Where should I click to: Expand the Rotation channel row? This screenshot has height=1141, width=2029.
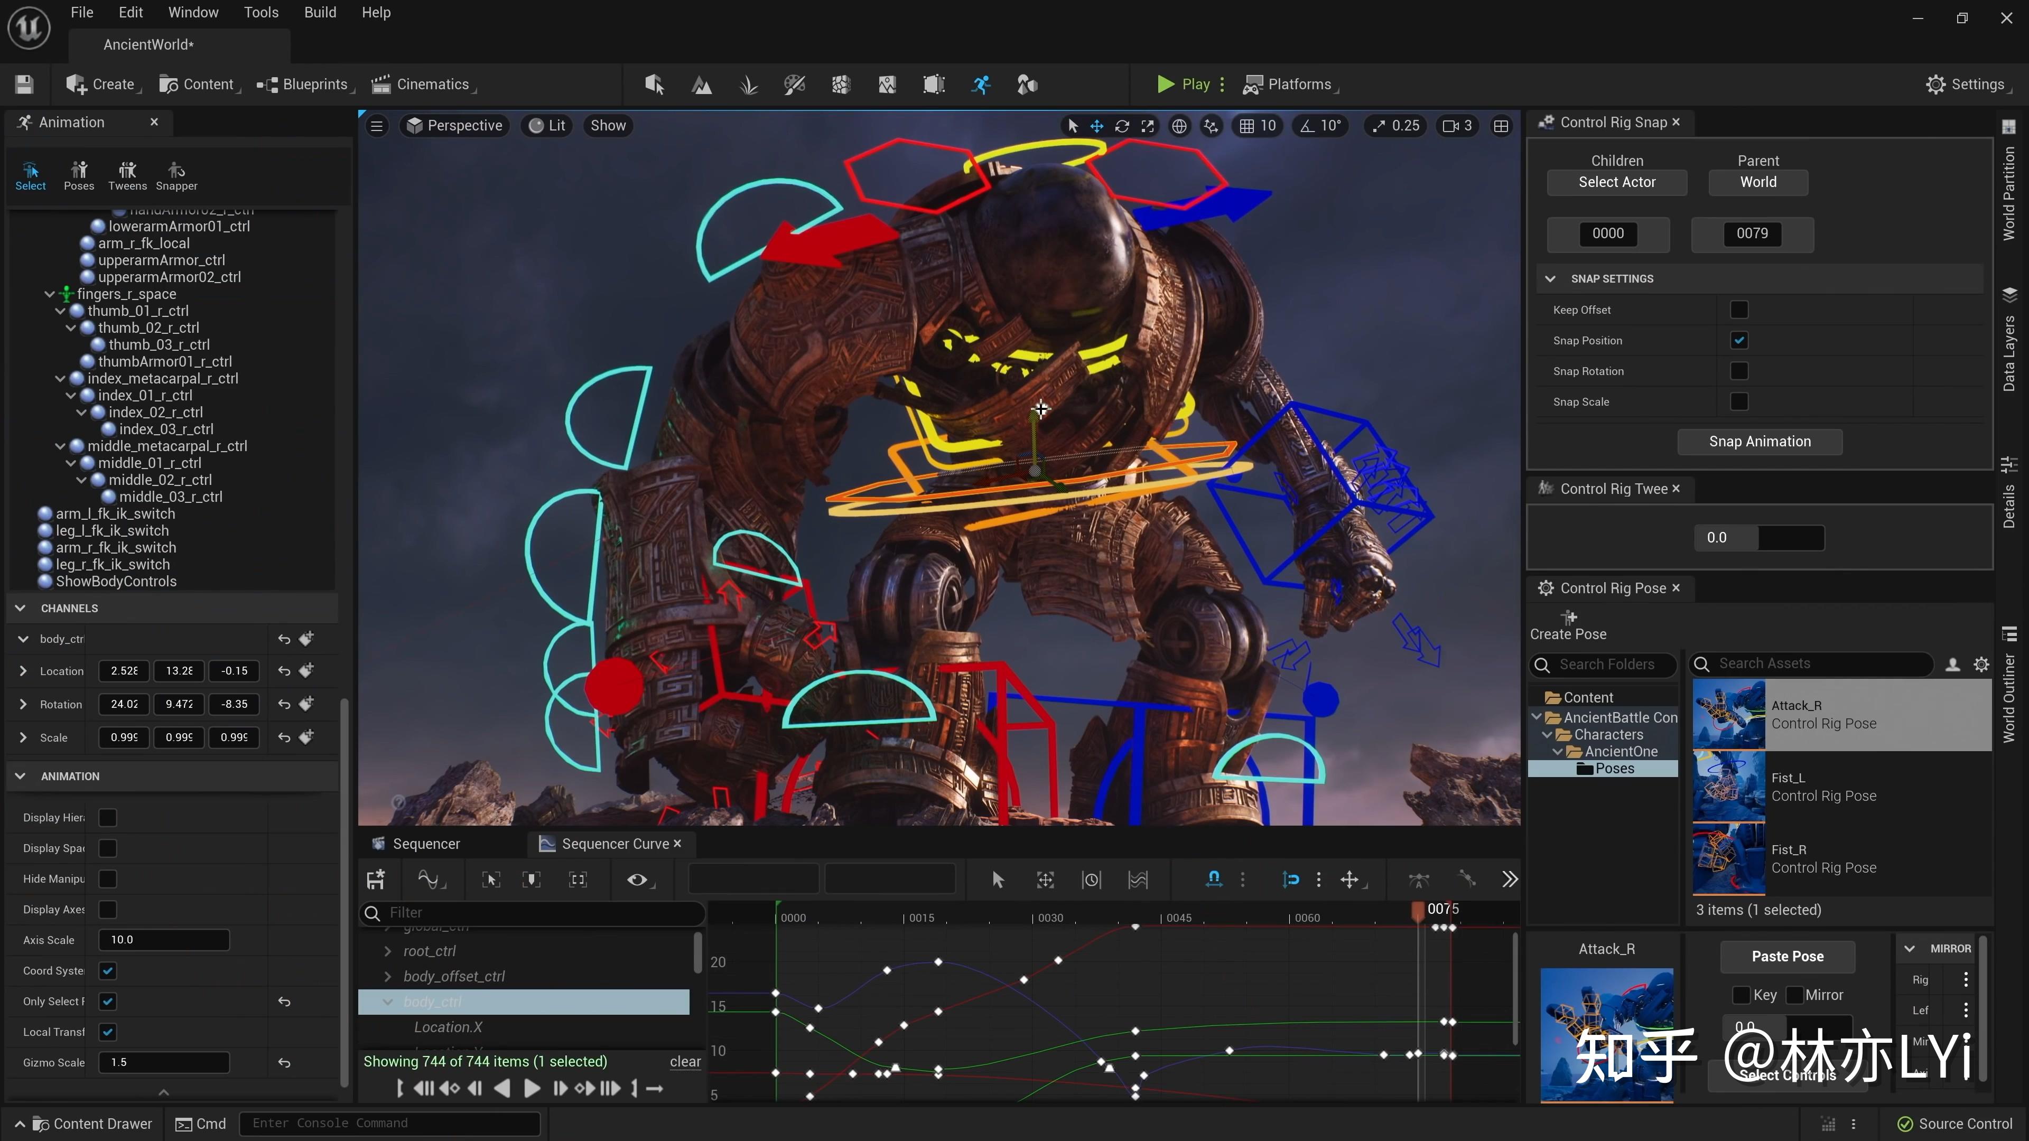[23, 704]
